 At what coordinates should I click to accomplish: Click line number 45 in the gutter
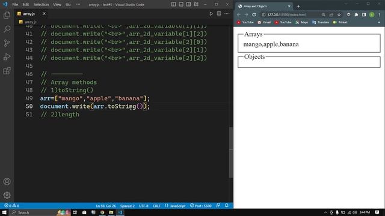point(29,66)
